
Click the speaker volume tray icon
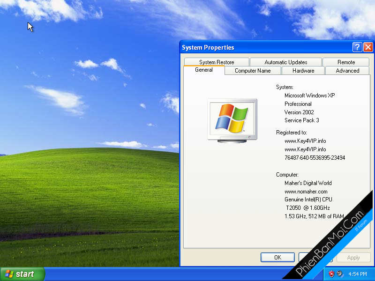339,274
